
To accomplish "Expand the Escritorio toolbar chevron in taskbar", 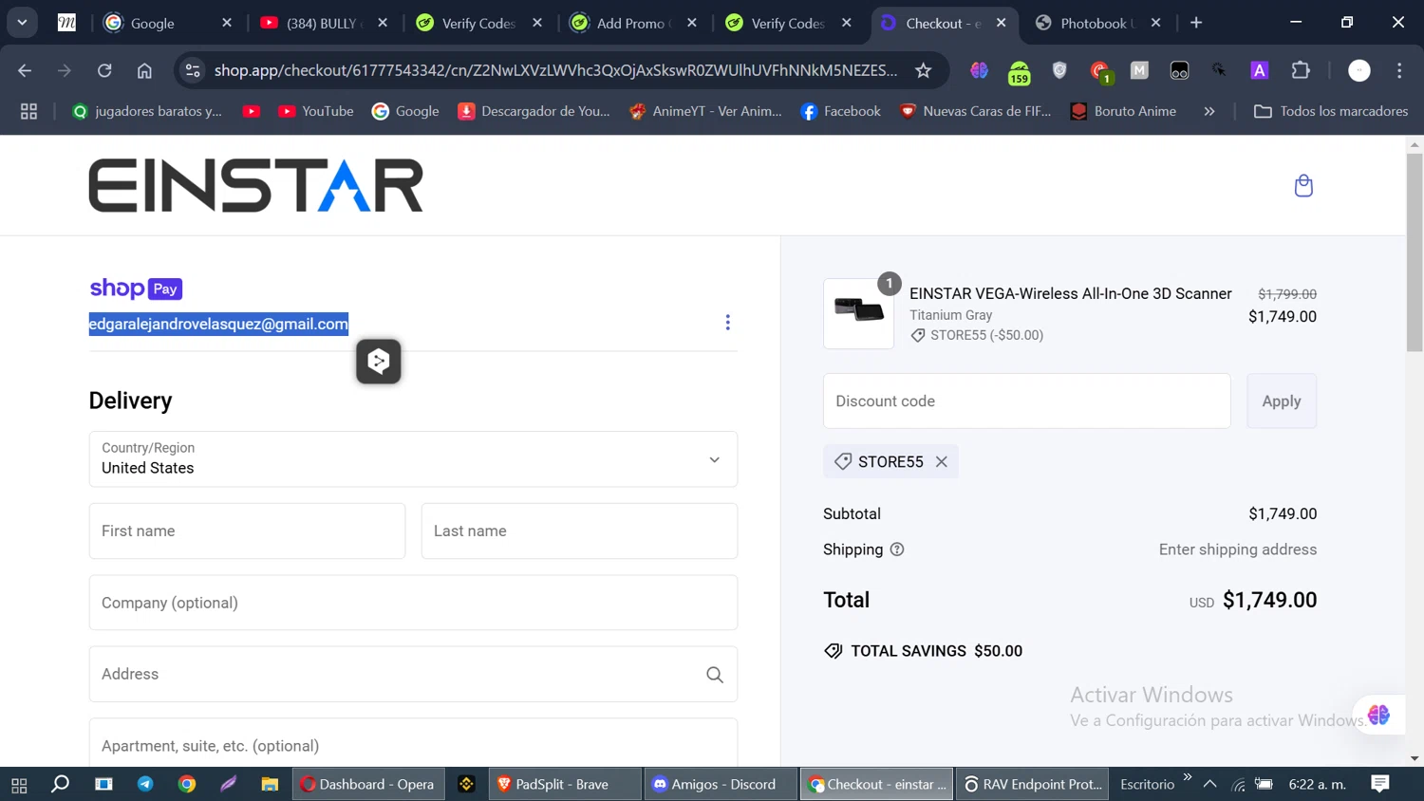I will [x=1187, y=778].
